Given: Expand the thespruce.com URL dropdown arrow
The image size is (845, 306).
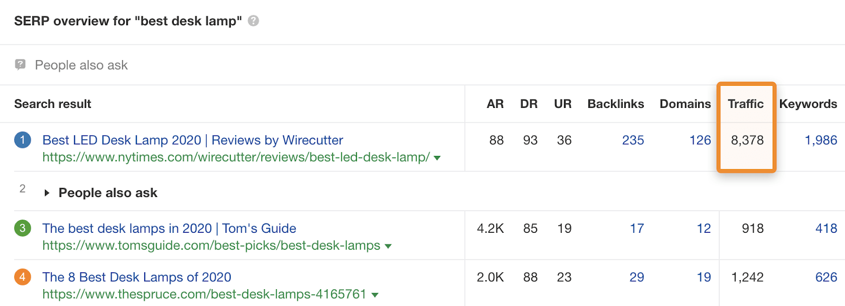Looking at the screenshot, I should click(x=375, y=294).
